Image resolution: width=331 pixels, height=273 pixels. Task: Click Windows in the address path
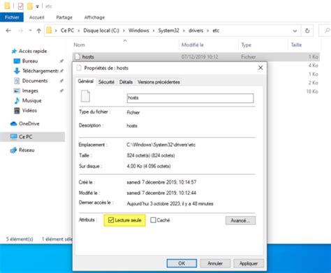[139, 31]
